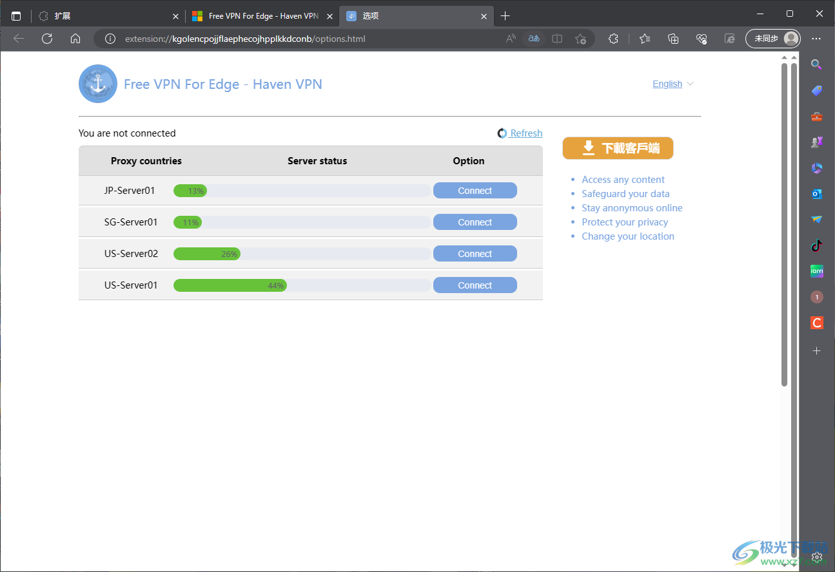Viewport: 835px width, 572px height.
Task: Connect to JP-Server01
Action: point(475,191)
